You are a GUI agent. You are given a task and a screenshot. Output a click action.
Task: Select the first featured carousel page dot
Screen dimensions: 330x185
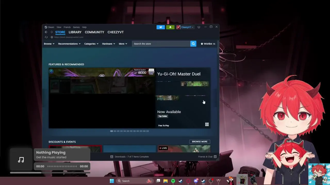(x=111, y=131)
